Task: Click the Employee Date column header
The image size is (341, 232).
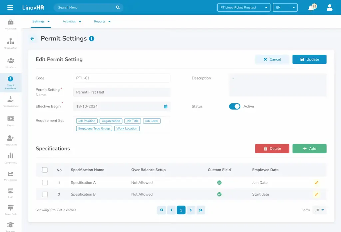Action: point(265,170)
